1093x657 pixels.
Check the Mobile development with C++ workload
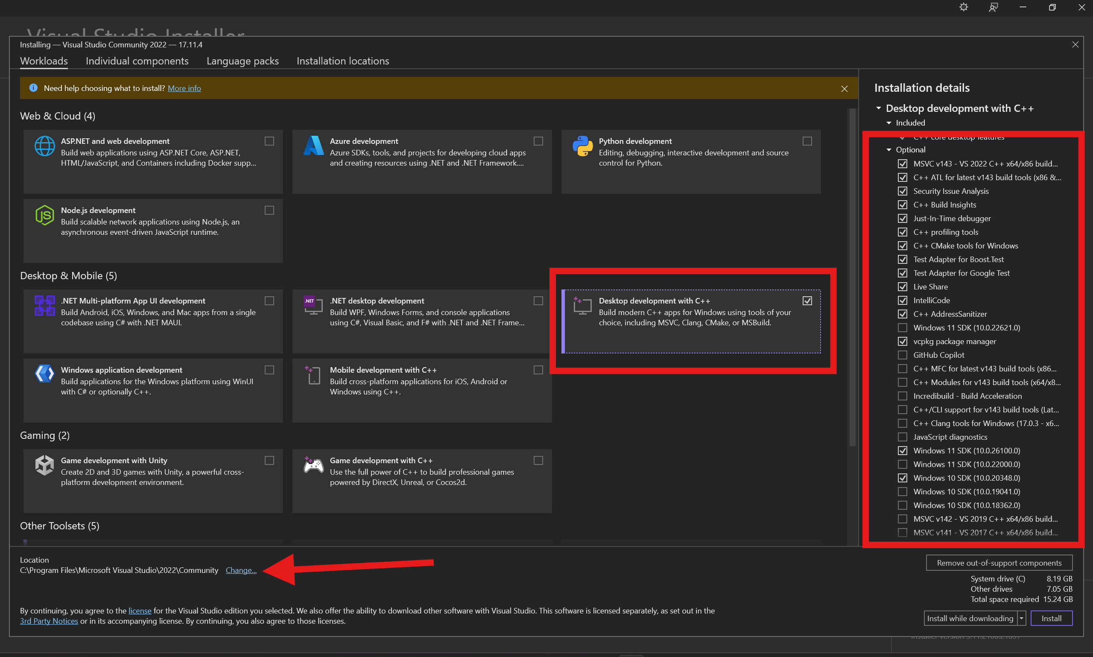(538, 370)
